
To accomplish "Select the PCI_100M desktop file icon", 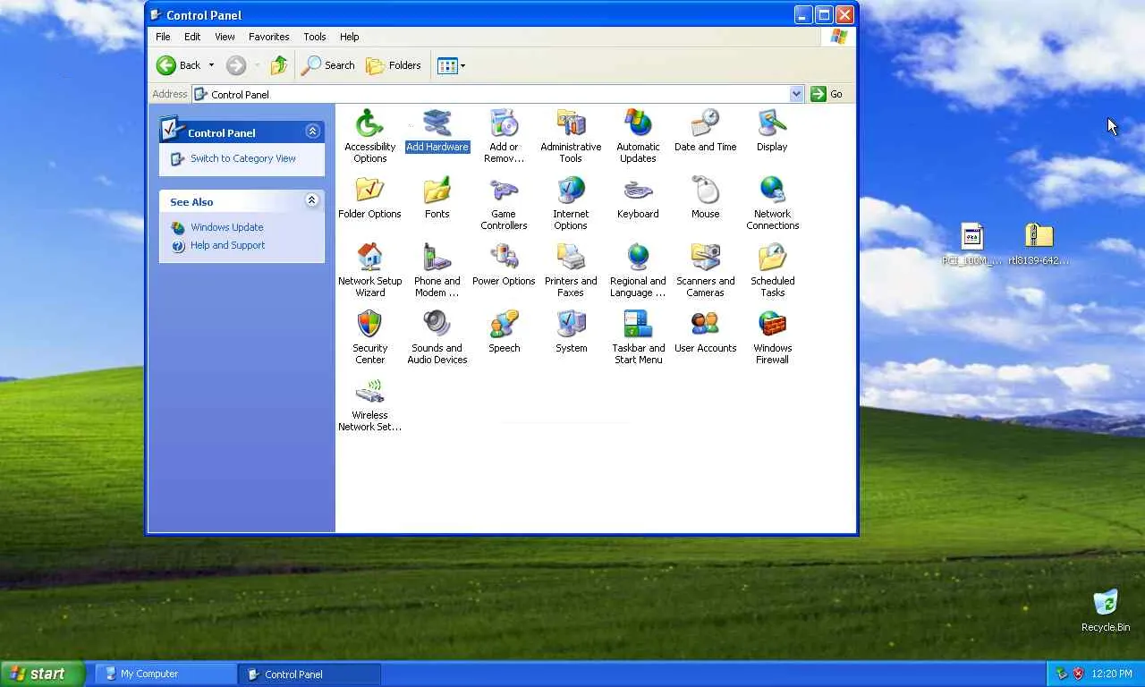I will coord(972,244).
